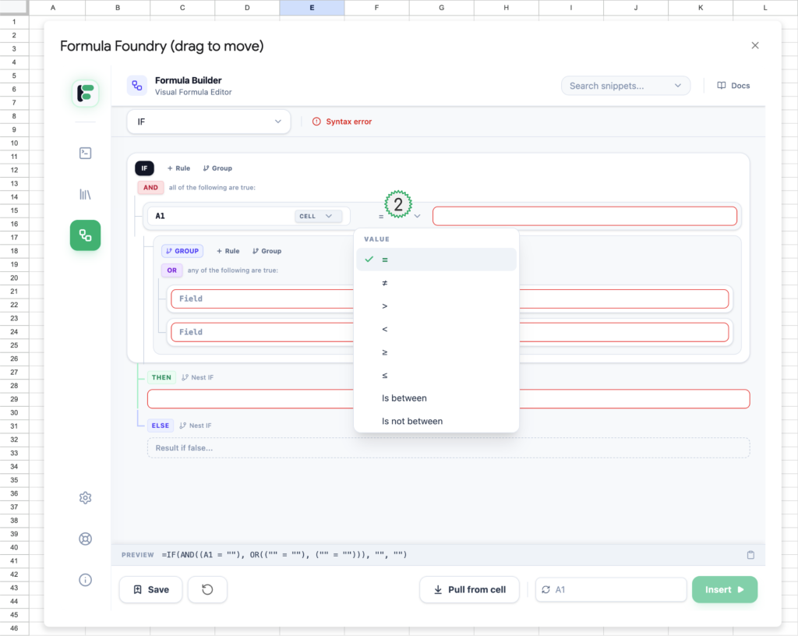The height and width of the screenshot is (636, 798).
Task: Select the green Formula Builder sidebar icon
Action: 86,235
